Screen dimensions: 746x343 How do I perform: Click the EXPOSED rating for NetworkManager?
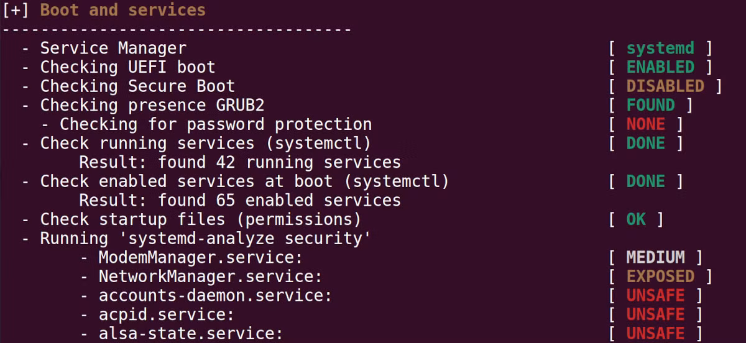(660, 277)
